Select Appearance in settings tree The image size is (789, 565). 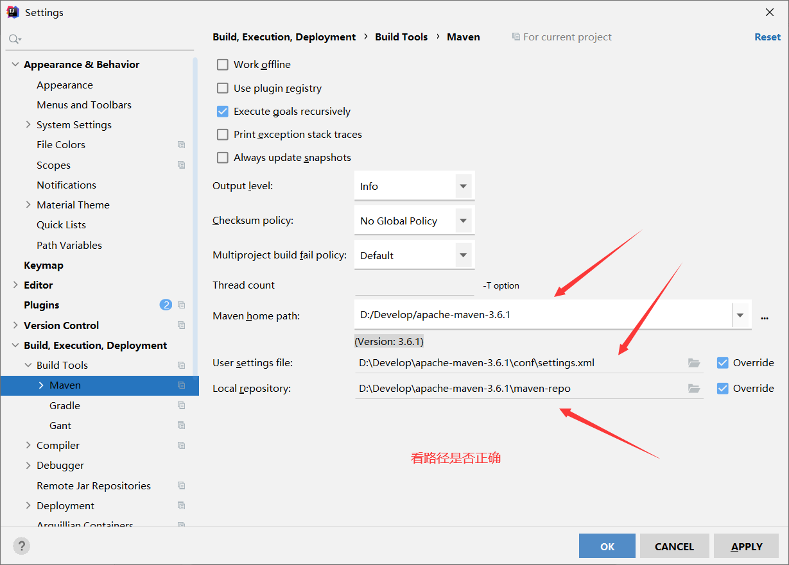(x=65, y=85)
